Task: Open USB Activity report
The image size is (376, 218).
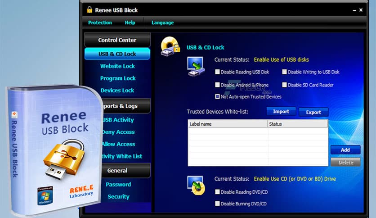Action: pos(118,120)
